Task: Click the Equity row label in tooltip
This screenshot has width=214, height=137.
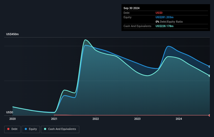Action: point(127,17)
